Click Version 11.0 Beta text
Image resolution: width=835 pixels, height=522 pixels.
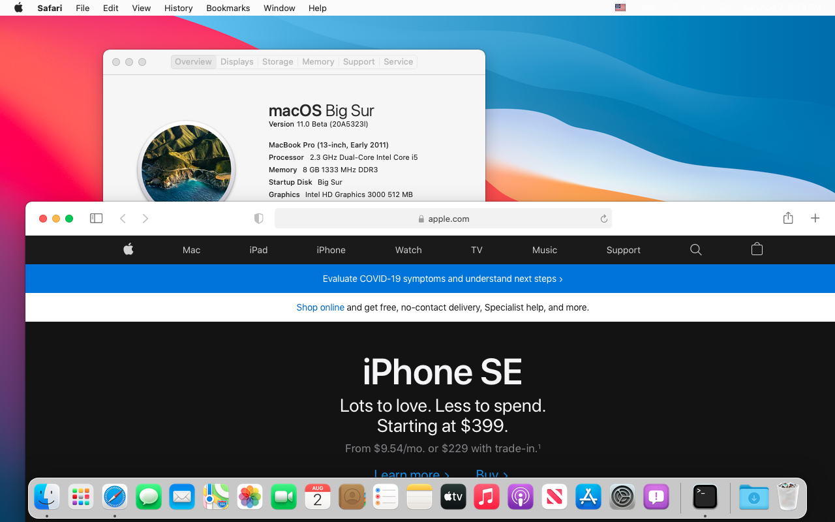(318, 124)
